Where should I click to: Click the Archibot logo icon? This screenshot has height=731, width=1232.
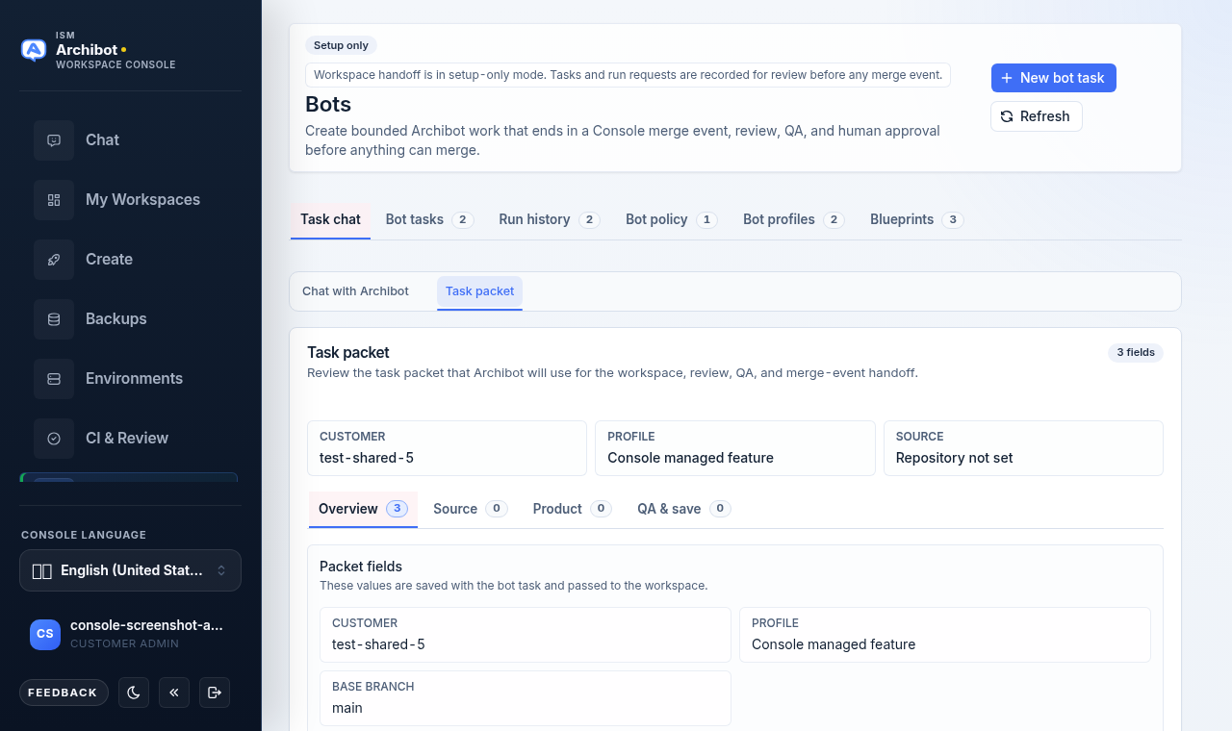click(x=34, y=50)
